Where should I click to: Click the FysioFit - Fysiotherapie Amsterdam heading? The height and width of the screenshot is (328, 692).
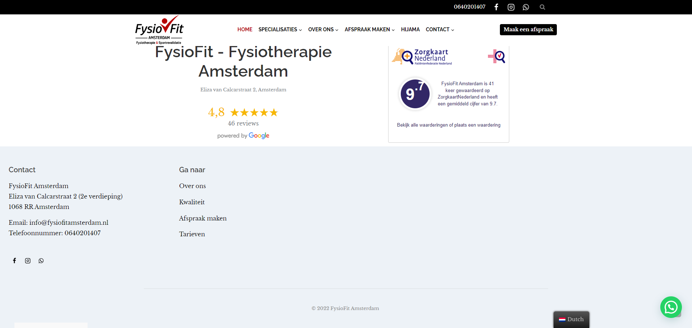243,61
